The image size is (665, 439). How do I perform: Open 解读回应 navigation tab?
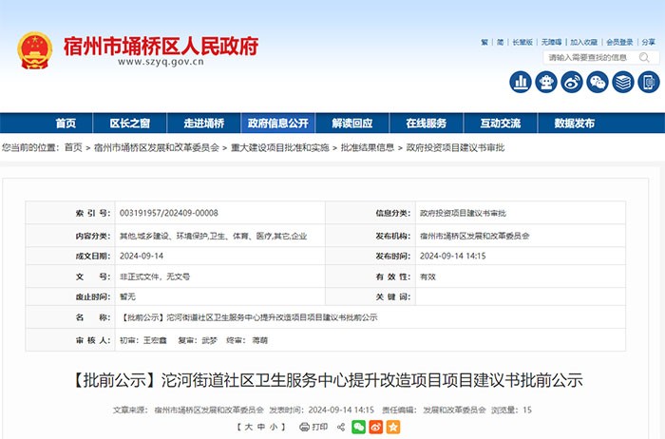[x=352, y=123]
